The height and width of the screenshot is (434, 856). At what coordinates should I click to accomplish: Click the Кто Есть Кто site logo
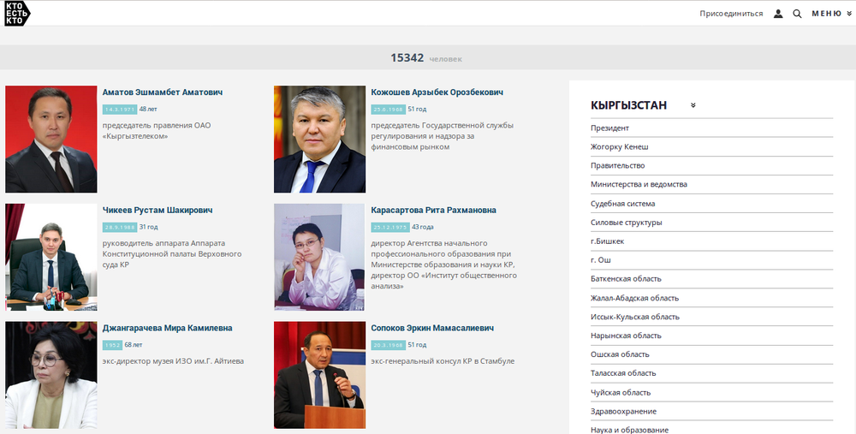(16, 13)
